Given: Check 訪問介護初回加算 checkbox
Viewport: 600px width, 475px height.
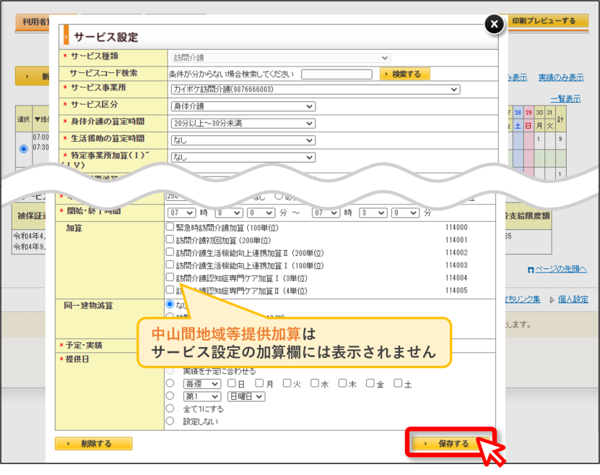Looking at the screenshot, I should tap(170, 239).
